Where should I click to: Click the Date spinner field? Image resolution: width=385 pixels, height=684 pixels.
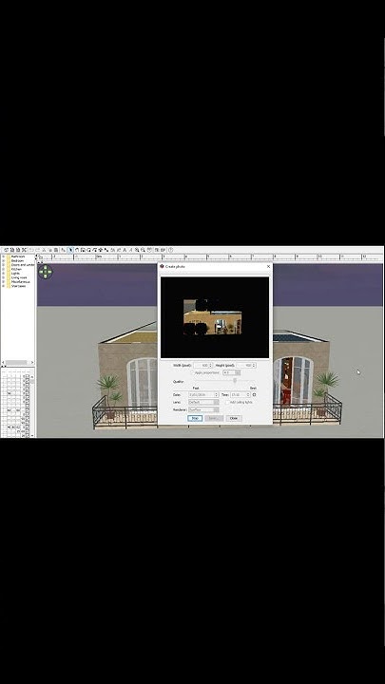coord(203,395)
